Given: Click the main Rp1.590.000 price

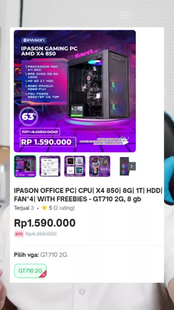Looking at the screenshot, I should (x=45, y=223).
